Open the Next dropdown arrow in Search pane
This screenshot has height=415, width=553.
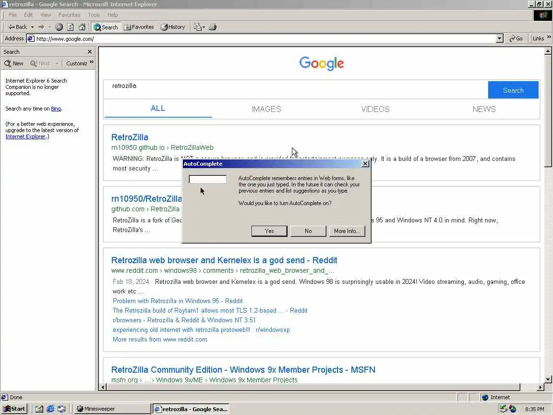click(57, 63)
